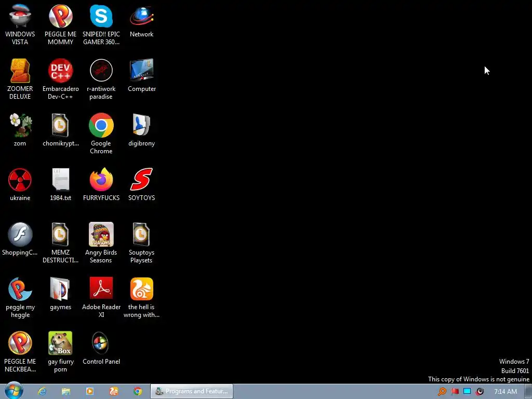Click the orange magnifier tray icon

[442, 392]
